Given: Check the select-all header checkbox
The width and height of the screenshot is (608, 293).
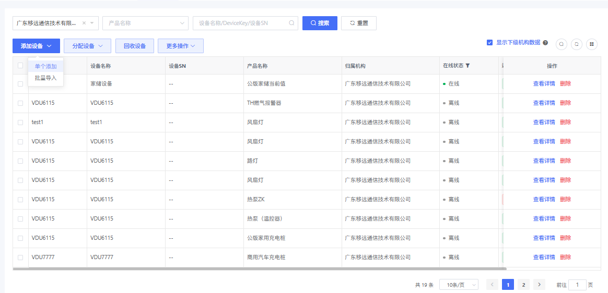Looking at the screenshot, I should click(20, 66).
